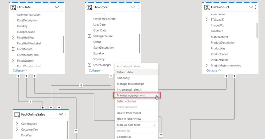This screenshot has height=139, width=265.
Task: Click sigma icon beside ETLLoadID
Action: click(207, 20)
